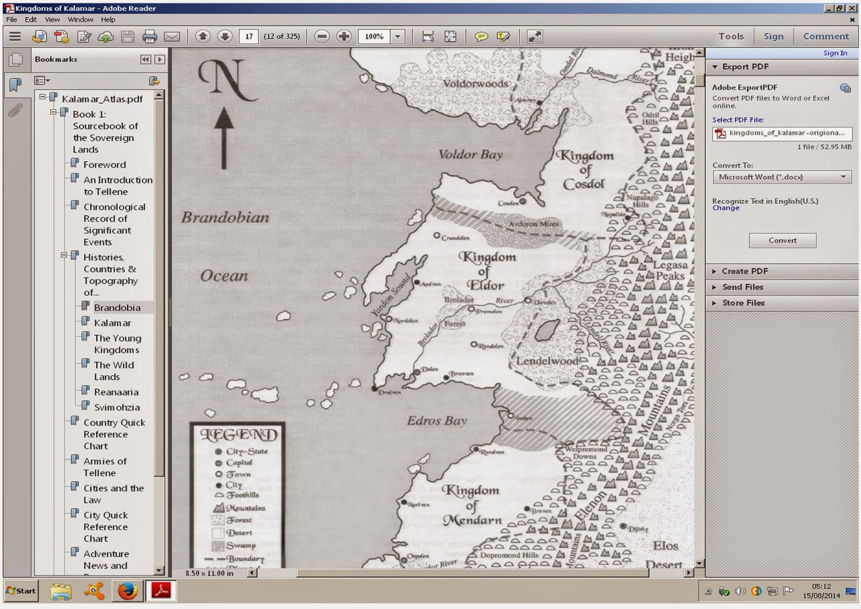Open Firefox from the taskbar
The height and width of the screenshot is (609, 861).
pyautogui.click(x=128, y=591)
